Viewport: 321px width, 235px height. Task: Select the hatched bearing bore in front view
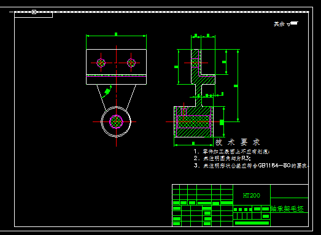pyautogui.click(x=116, y=121)
